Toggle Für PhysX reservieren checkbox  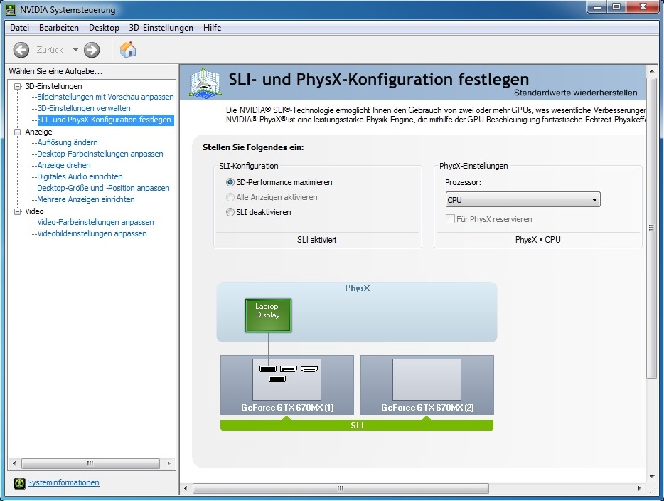click(x=450, y=219)
